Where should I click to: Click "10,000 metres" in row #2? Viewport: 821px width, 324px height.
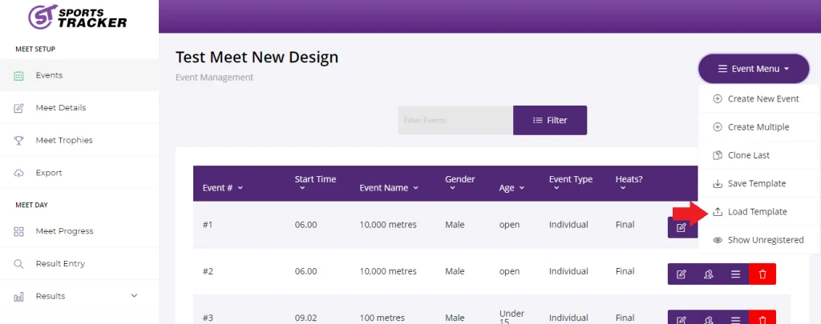(388, 271)
